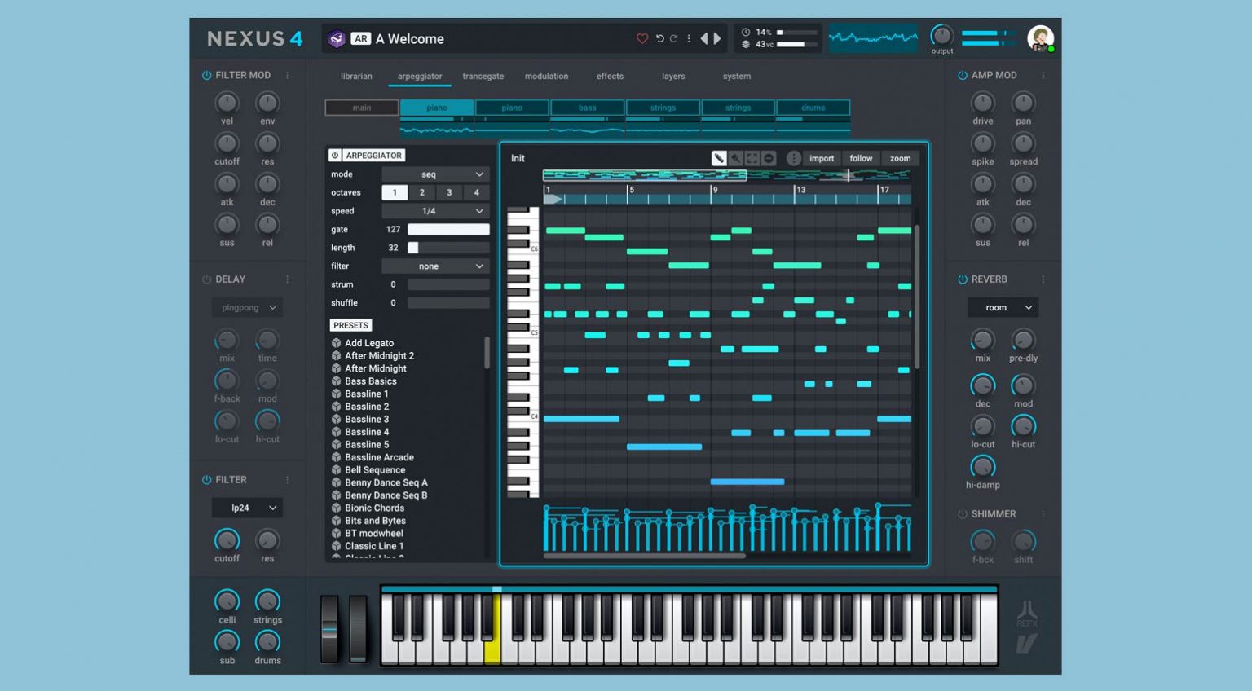Open the FILTER MOD panel options menu

(287, 75)
